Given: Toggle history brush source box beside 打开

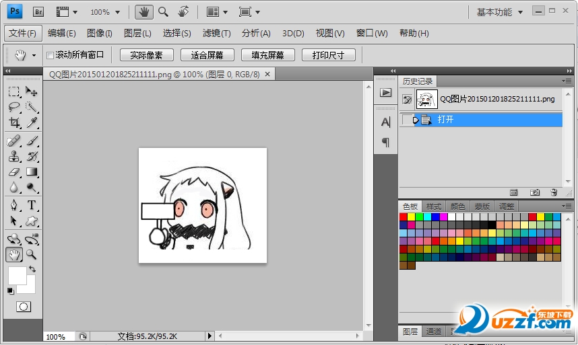Looking at the screenshot, I should [406, 120].
